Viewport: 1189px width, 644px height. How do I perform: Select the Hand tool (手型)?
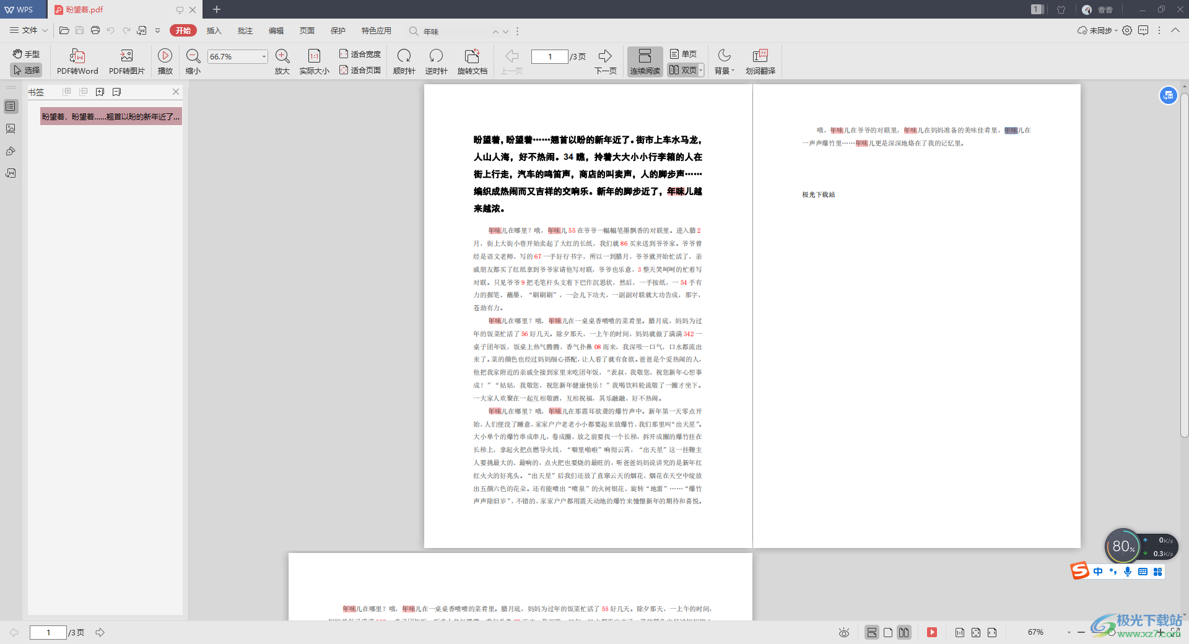tap(26, 54)
